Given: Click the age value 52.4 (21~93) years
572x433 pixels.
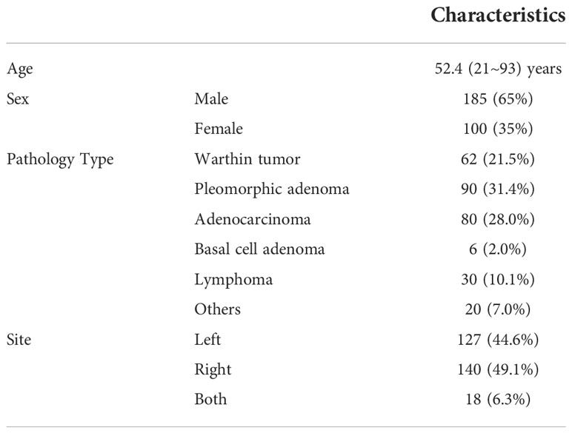Looking at the screenshot, I should [498, 69].
